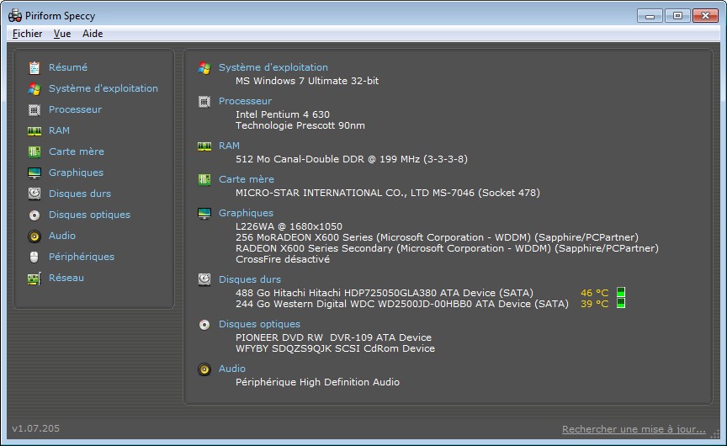Viewport: 727px width, 446px height.
Task: Click the RAM heading in summary
Action: tap(229, 146)
